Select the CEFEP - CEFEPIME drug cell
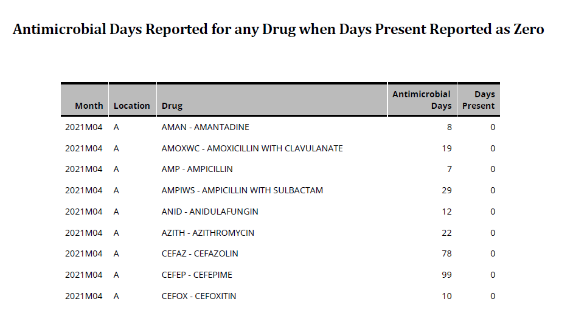573x310 pixels. [x=196, y=275]
